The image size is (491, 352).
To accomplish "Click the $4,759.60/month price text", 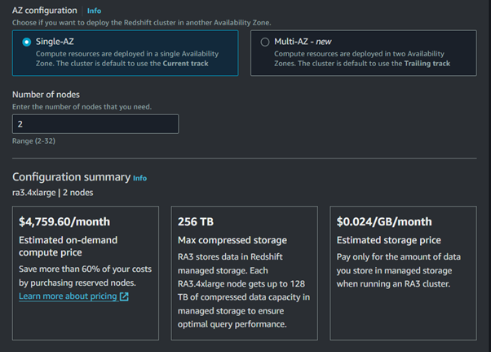I will (64, 221).
